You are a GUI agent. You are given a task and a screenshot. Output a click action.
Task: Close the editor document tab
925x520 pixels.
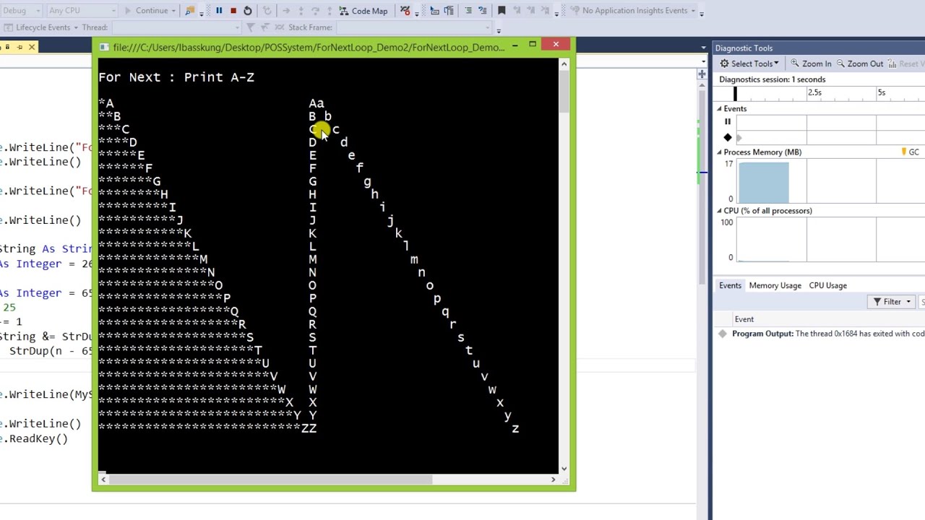tap(32, 47)
